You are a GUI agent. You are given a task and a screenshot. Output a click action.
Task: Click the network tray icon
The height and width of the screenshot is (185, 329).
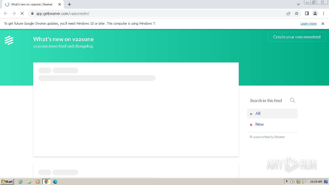[298, 182]
